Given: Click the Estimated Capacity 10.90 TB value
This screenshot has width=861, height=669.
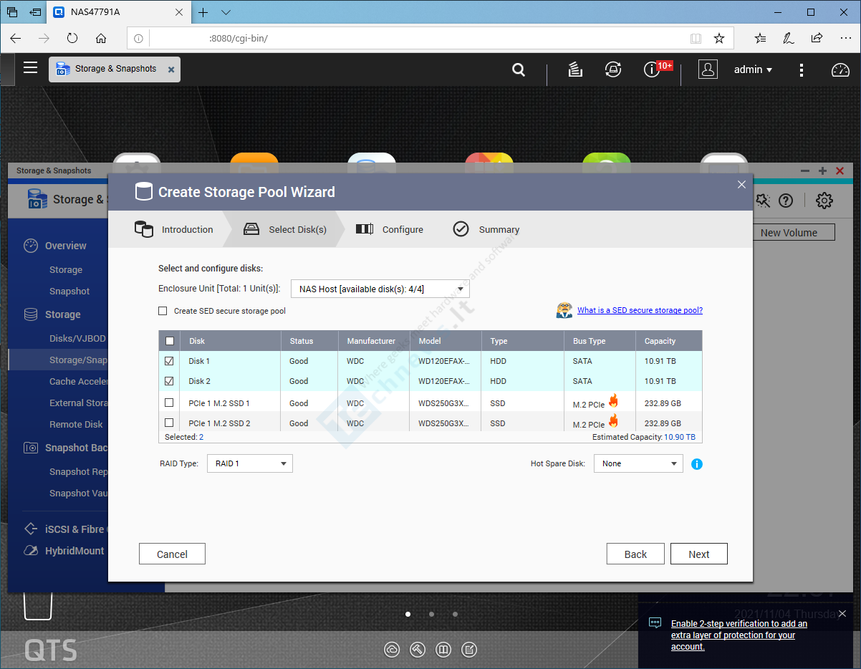Looking at the screenshot, I should coord(680,437).
